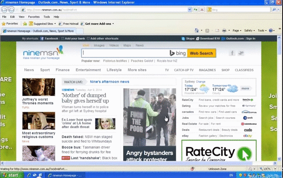Click the Print toolbar icon
The width and height of the screenshot is (283, 178).
click(224, 31)
